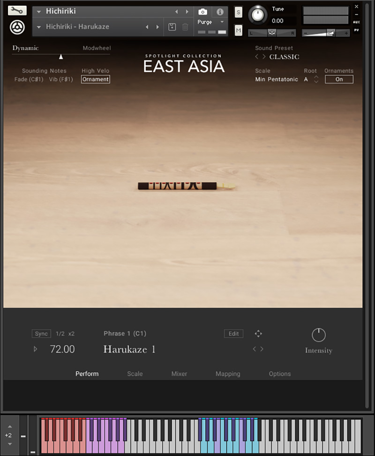Click the phrase Edit button
The image size is (375, 456).
233,334
